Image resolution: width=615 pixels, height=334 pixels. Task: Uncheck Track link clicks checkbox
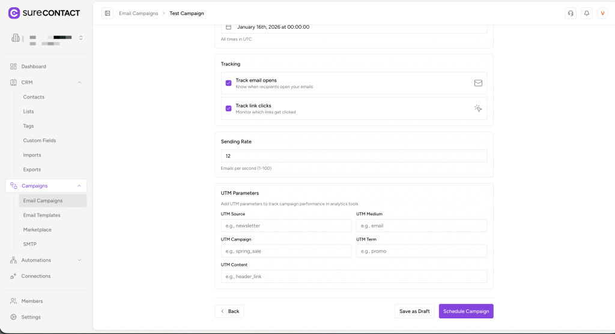pos(229,109)
